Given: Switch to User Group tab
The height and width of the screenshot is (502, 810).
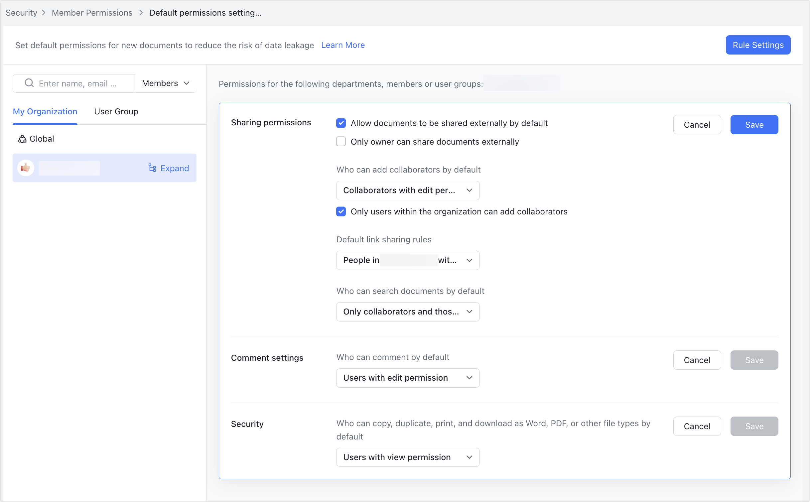Looking at the screenshot, I should (116, 111).
